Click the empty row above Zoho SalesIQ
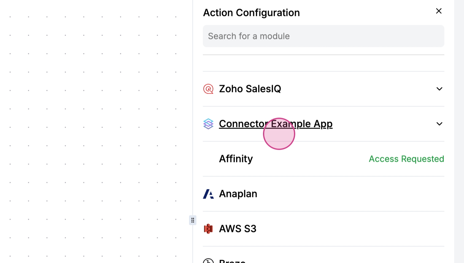The width and height of the screenshot is (464, 263). coord(323,63)
